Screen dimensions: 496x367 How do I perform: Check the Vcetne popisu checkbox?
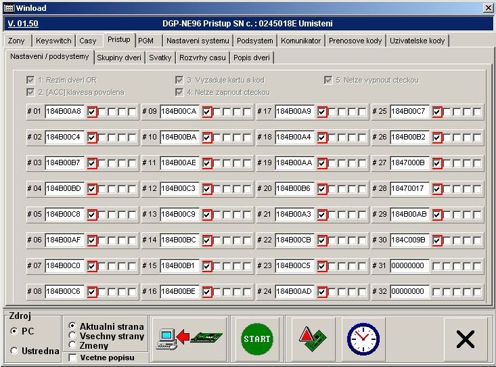(x=72, y=358)
